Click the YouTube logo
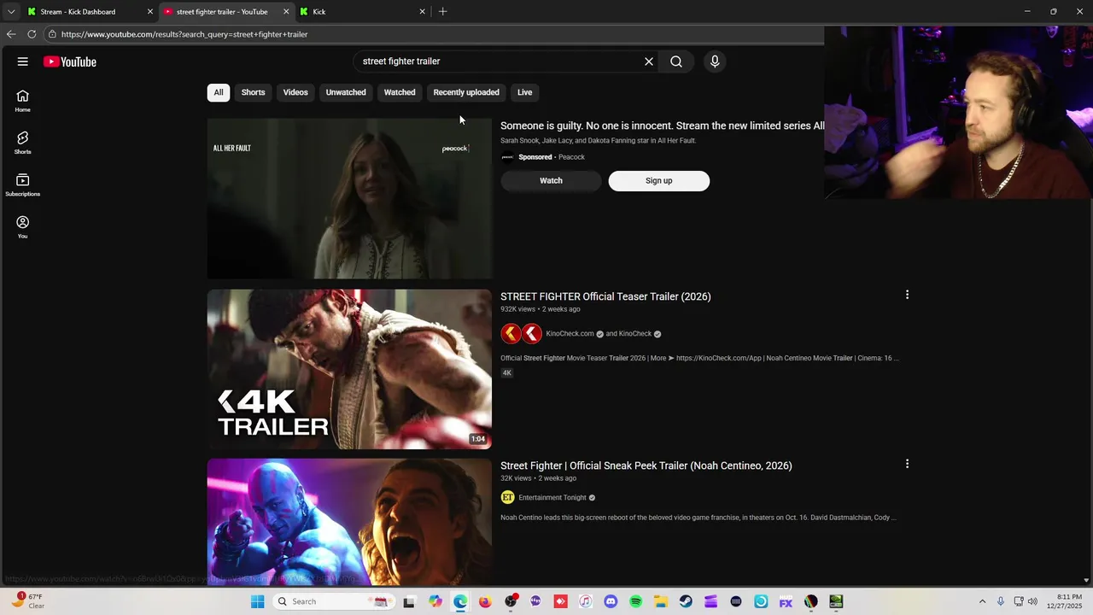 70,61
